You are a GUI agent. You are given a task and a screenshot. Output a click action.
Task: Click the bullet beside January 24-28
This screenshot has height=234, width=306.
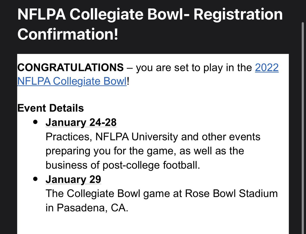pos(36,122)
